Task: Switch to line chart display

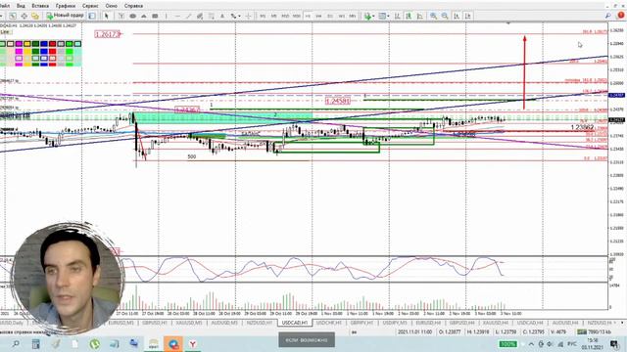Action: click(x=420, y=16)
